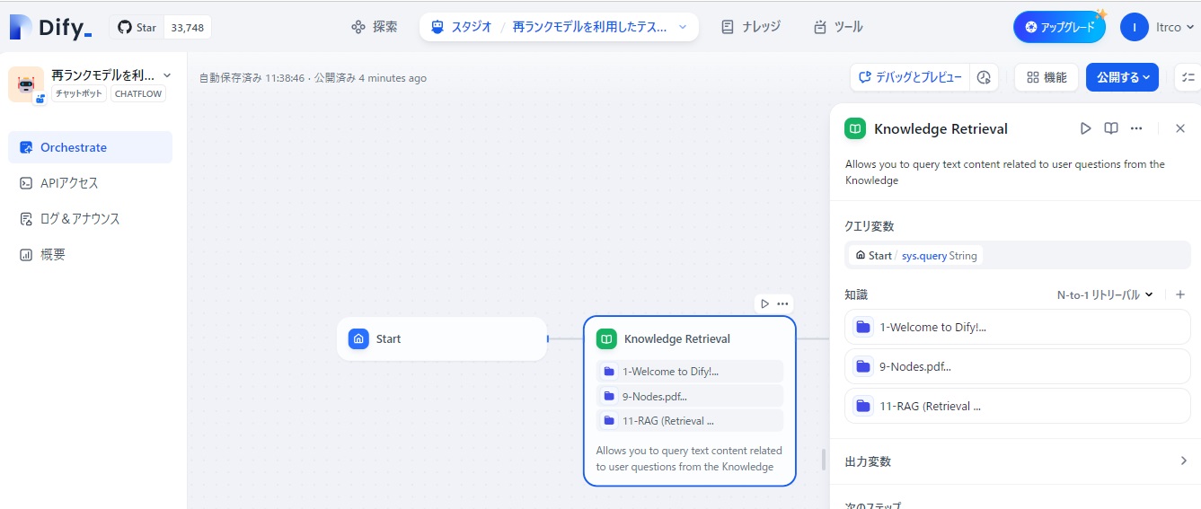Open 概要 in the sidebar
This screenshot has height=509, width=1201.
[x=90, y=255]
